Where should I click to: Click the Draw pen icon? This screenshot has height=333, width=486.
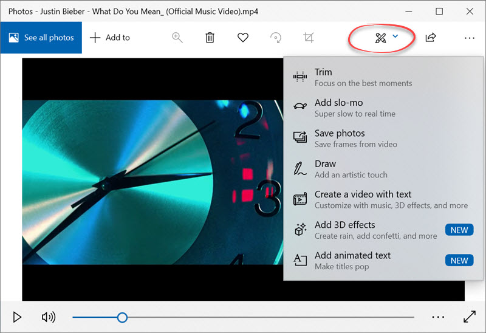tap(299, 168)
